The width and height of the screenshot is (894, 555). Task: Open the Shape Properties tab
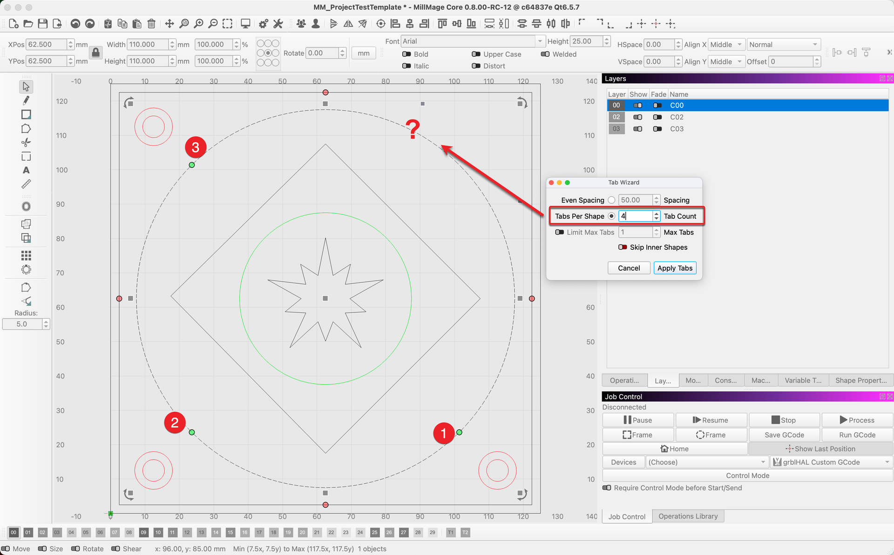click(x=860, y=380)
